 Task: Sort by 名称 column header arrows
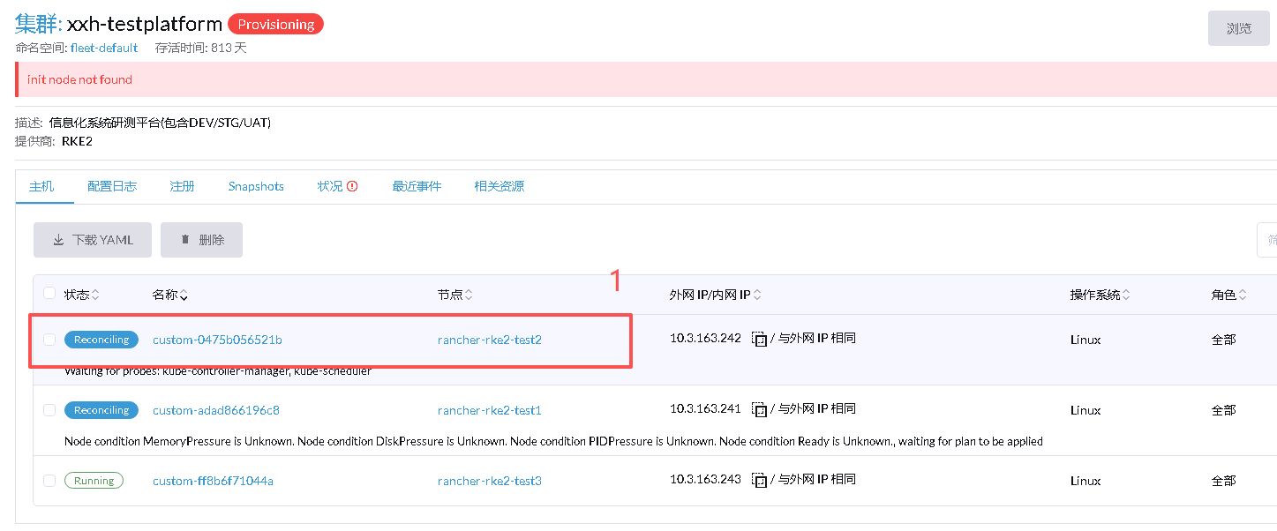pyautogui.click(x=184, y=295)
